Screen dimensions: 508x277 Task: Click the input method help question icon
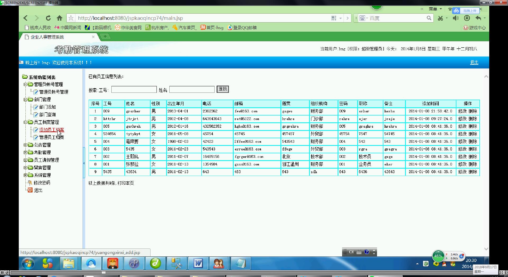(366, 252)
